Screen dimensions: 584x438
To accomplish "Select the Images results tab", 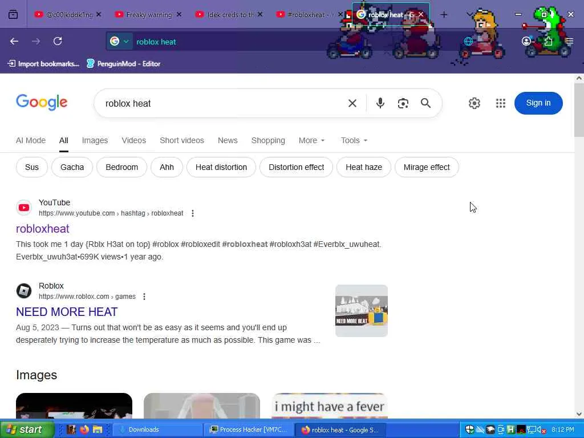I will pyautogui.click(x=95, y=140).
